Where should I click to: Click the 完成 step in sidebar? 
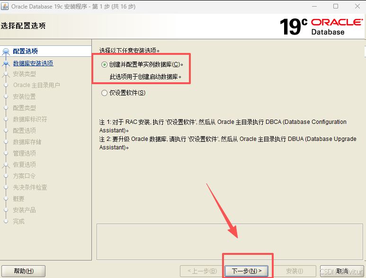coord(18,221)
